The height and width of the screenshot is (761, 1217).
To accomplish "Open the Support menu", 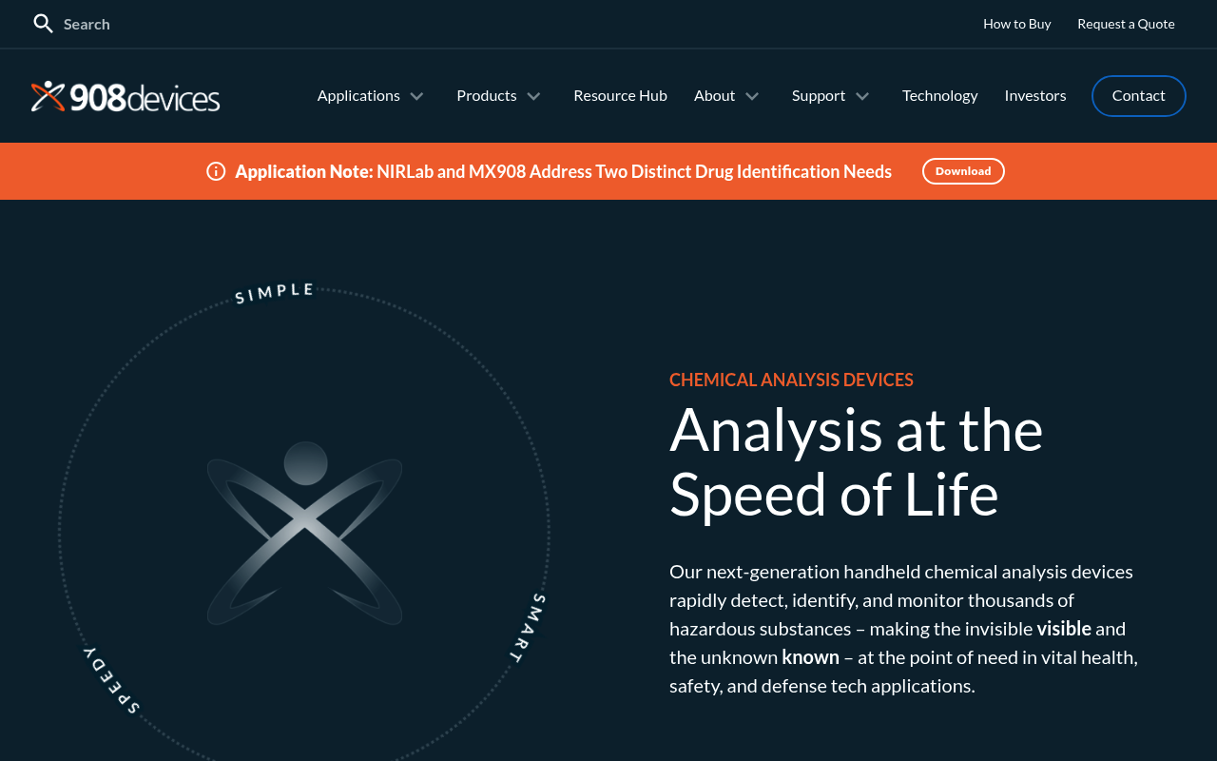I will point(819,95).
